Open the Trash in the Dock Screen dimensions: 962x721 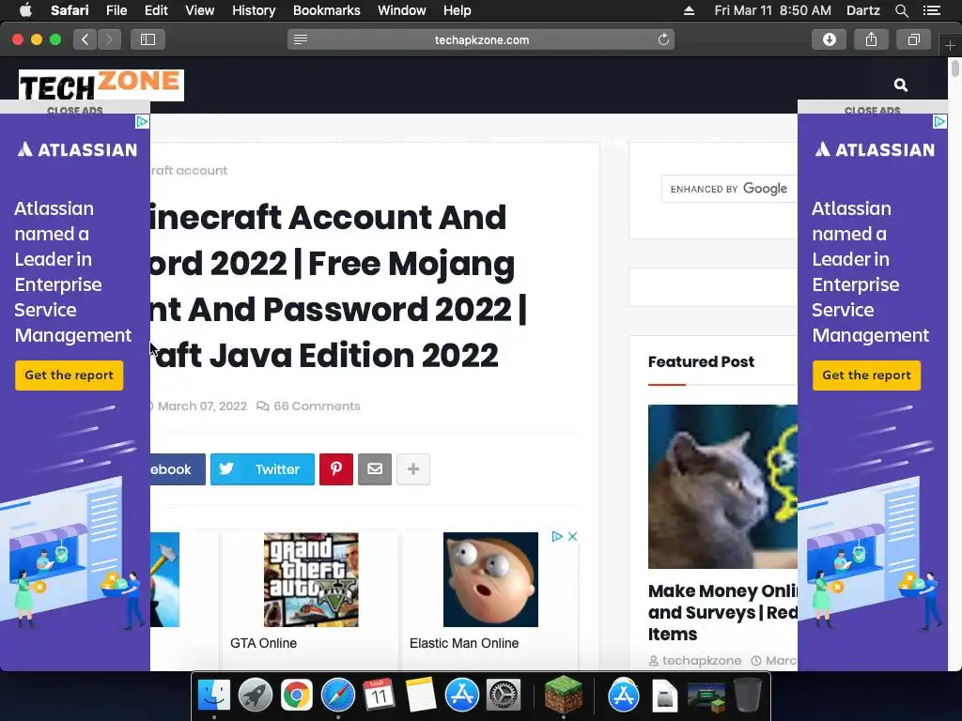coord(748,696)
